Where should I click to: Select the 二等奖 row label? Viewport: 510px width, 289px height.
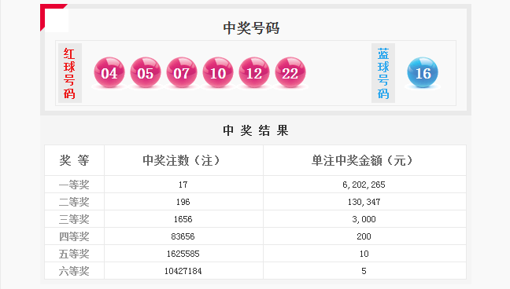tap(74, 202)
